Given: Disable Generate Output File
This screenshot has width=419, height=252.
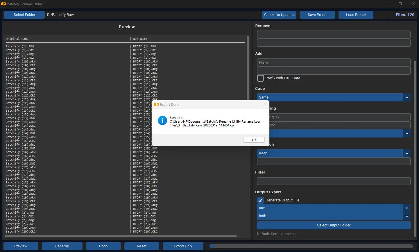Looking at the screenshot, I should (260, 200).
